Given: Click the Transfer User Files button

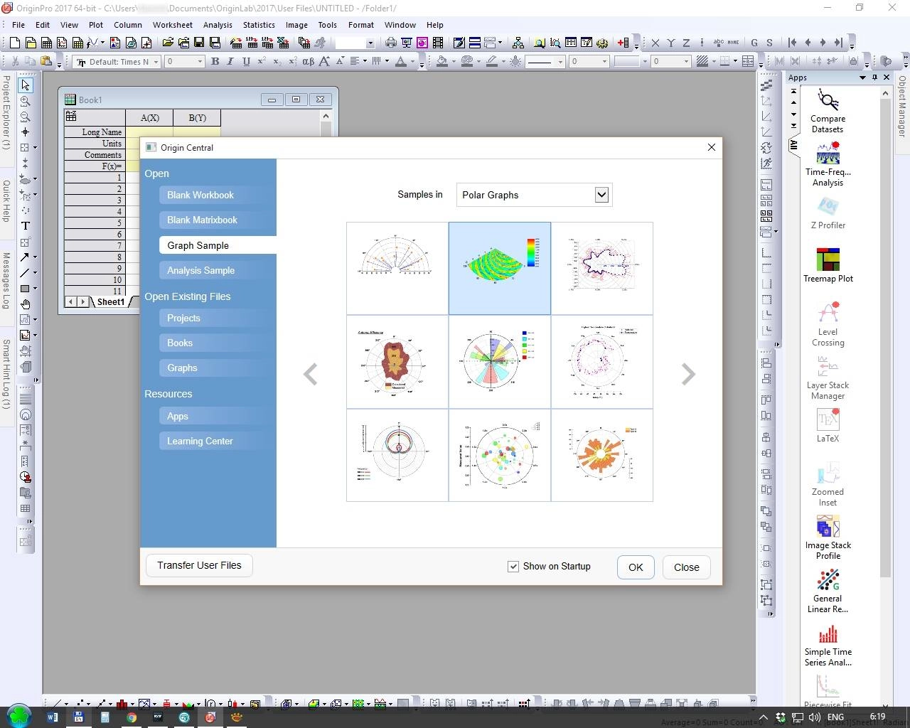Looking at the screenshot, I should click(199, 565).
